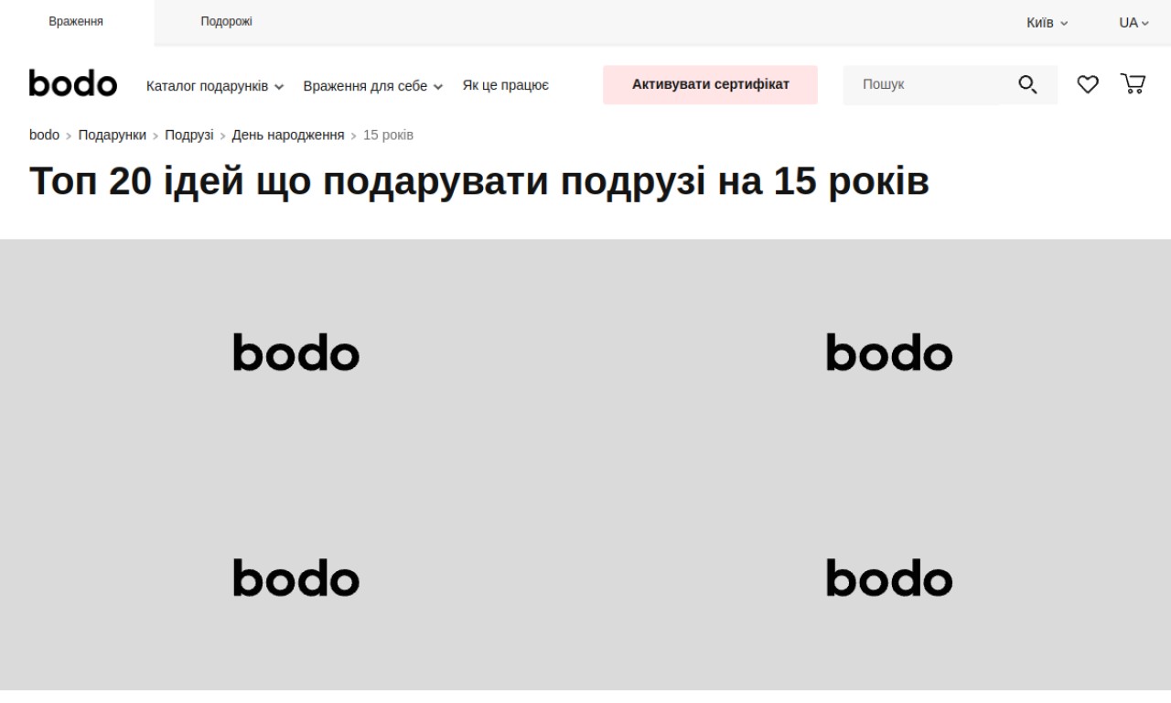Switch to the Враження tab
Screen dimensions: 1171x703
(x=76, y=22)
